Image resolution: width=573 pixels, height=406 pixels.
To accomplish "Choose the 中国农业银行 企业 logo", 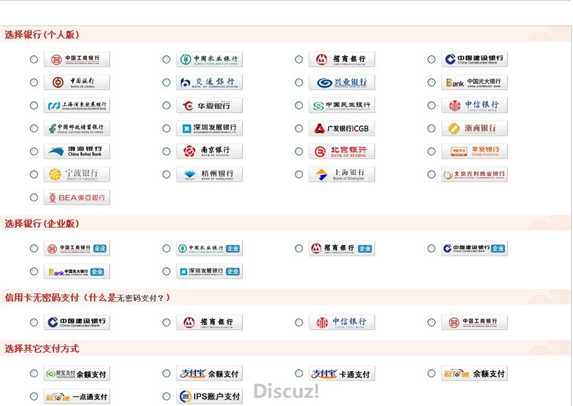I will (x=210, y=248).
